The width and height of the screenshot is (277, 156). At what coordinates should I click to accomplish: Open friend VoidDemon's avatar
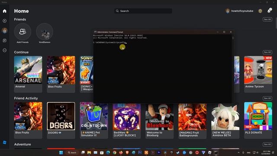click(45, 32)
